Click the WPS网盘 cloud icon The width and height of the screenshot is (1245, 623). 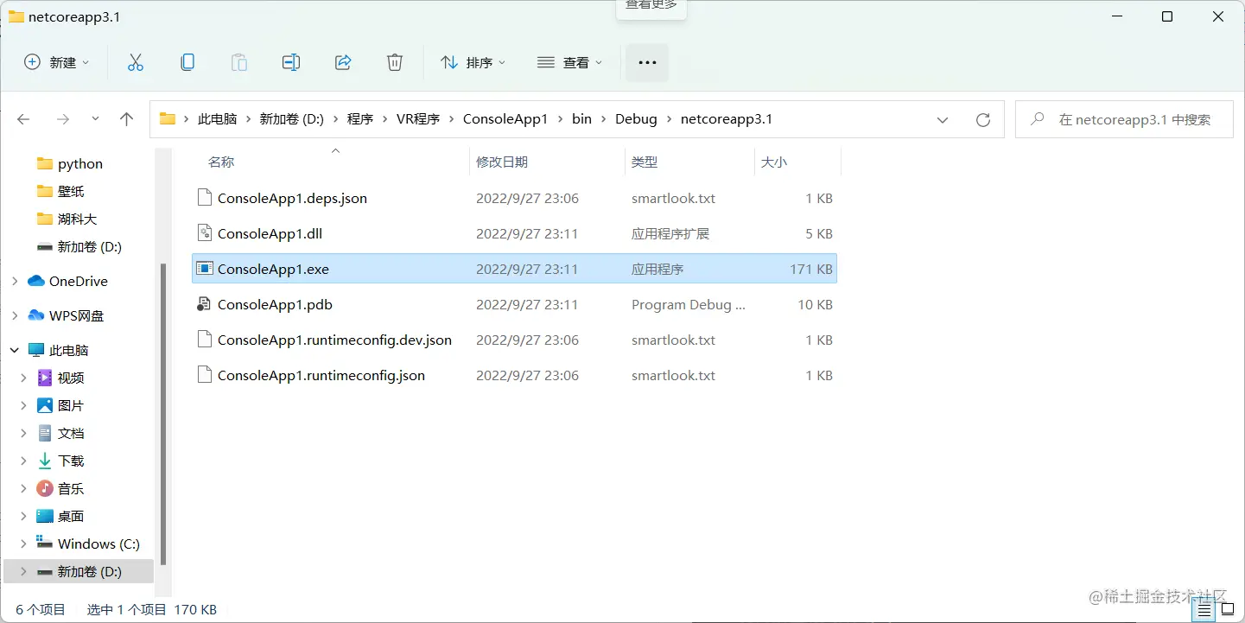pos(36,315)
